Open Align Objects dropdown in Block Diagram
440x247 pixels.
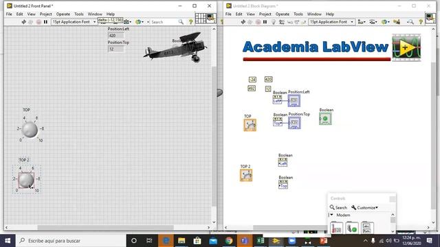[362, 22]
